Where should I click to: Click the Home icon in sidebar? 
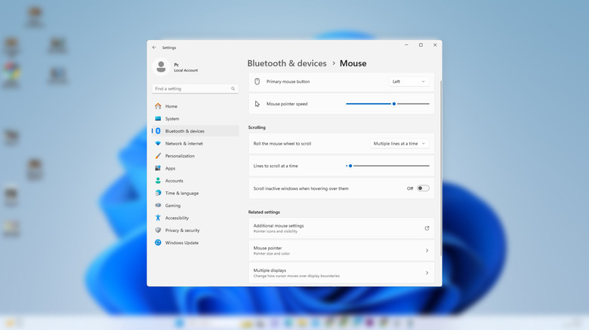158,106
